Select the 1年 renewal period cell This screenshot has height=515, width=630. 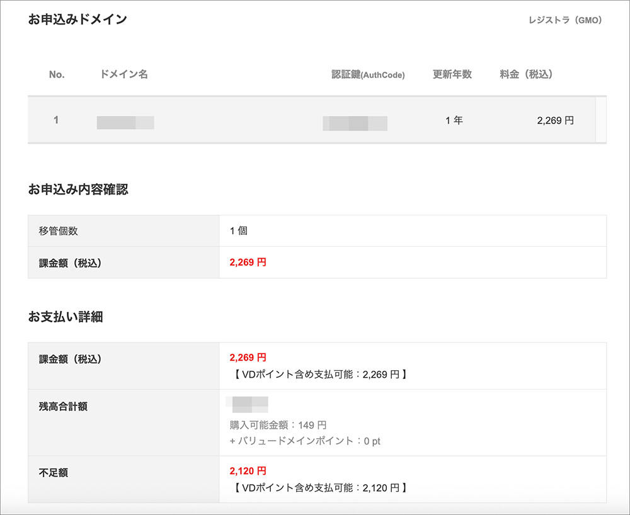click(x=454, y=120)
